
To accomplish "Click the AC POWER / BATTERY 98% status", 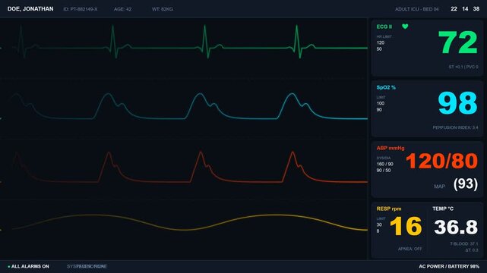I will [x=449, y=266].
